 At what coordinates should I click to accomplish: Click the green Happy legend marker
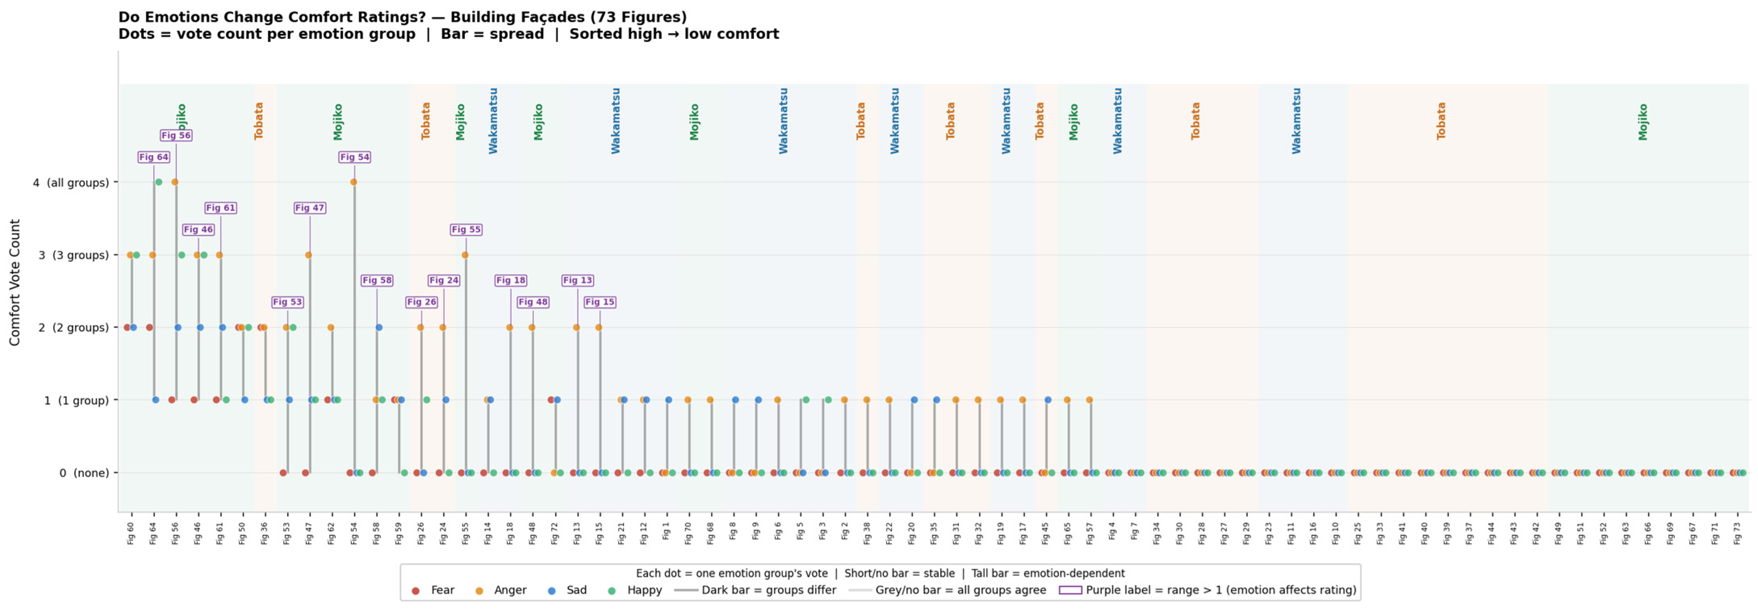pos(611,591)
